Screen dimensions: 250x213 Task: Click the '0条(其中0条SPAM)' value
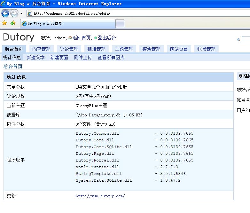tap(93, 96)
